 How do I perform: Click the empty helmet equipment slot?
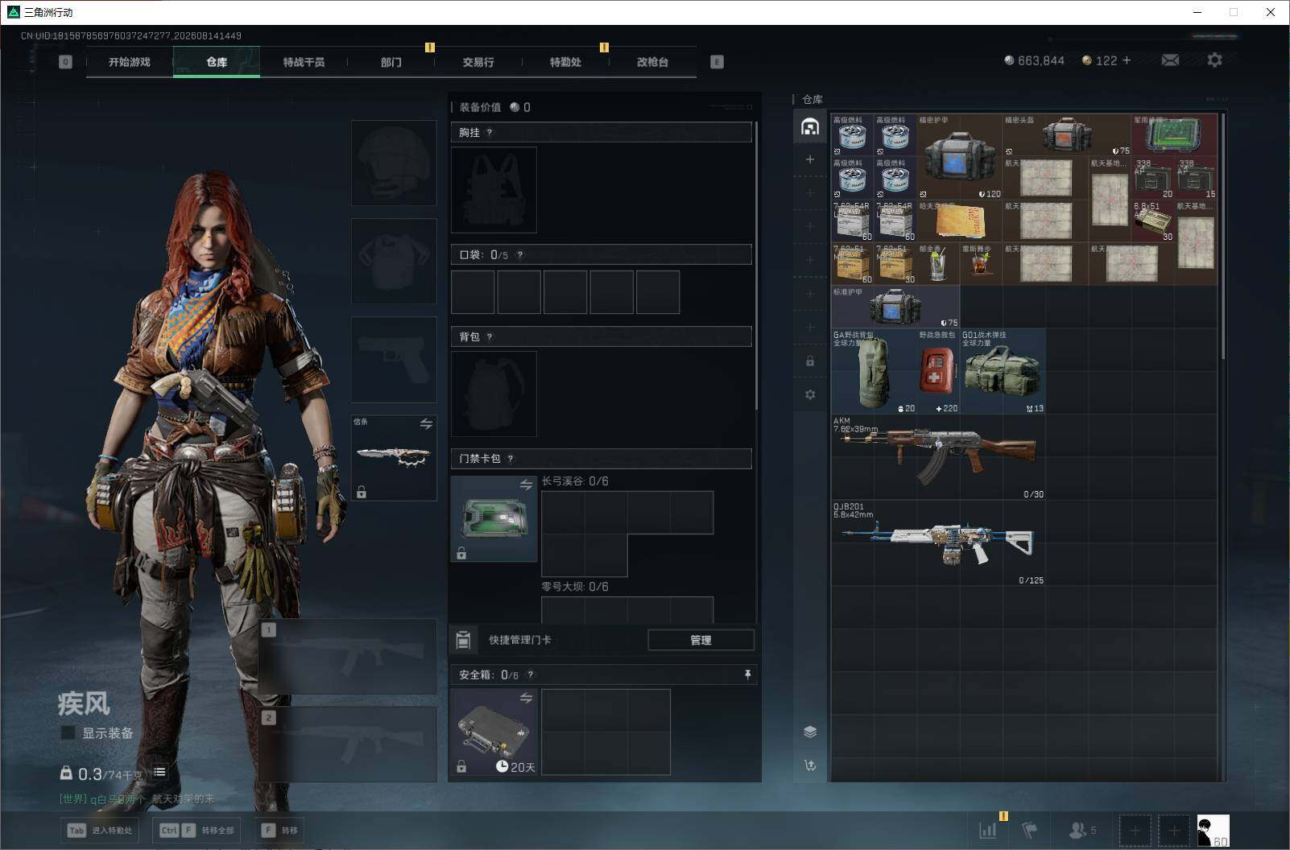pyautogui.click(x=394, y=163)
